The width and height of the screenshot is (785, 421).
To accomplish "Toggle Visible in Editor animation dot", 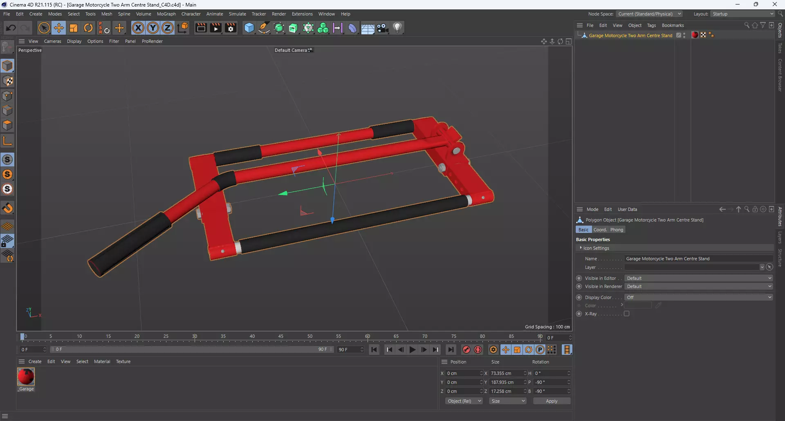I will tap(579, 278).
